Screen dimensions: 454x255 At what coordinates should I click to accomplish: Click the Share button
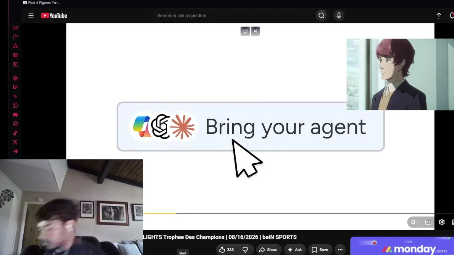(x=268, y=250)
